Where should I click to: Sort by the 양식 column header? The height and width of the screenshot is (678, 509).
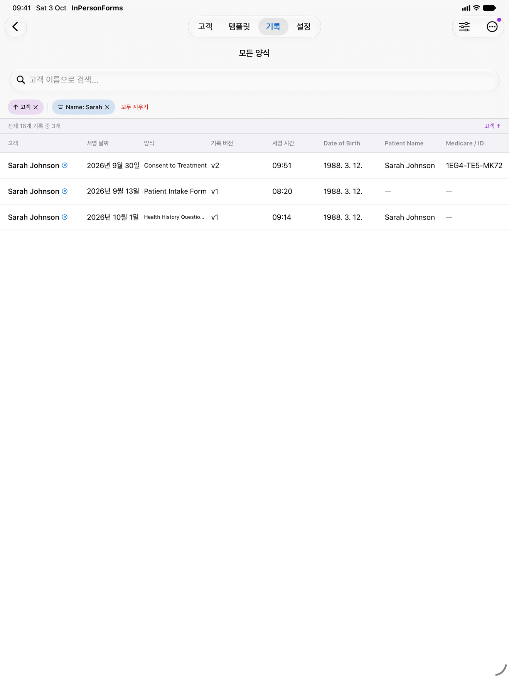click(149, 143)
